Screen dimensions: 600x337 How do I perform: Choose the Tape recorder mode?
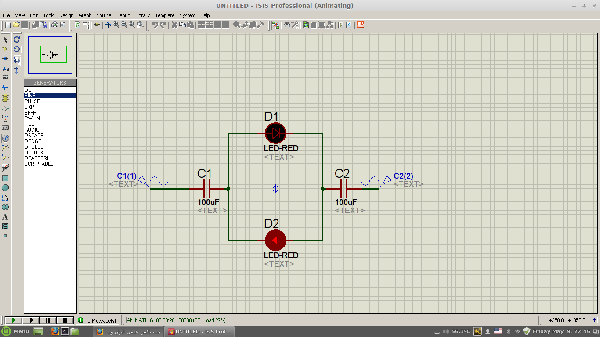(x=5, y=128)
